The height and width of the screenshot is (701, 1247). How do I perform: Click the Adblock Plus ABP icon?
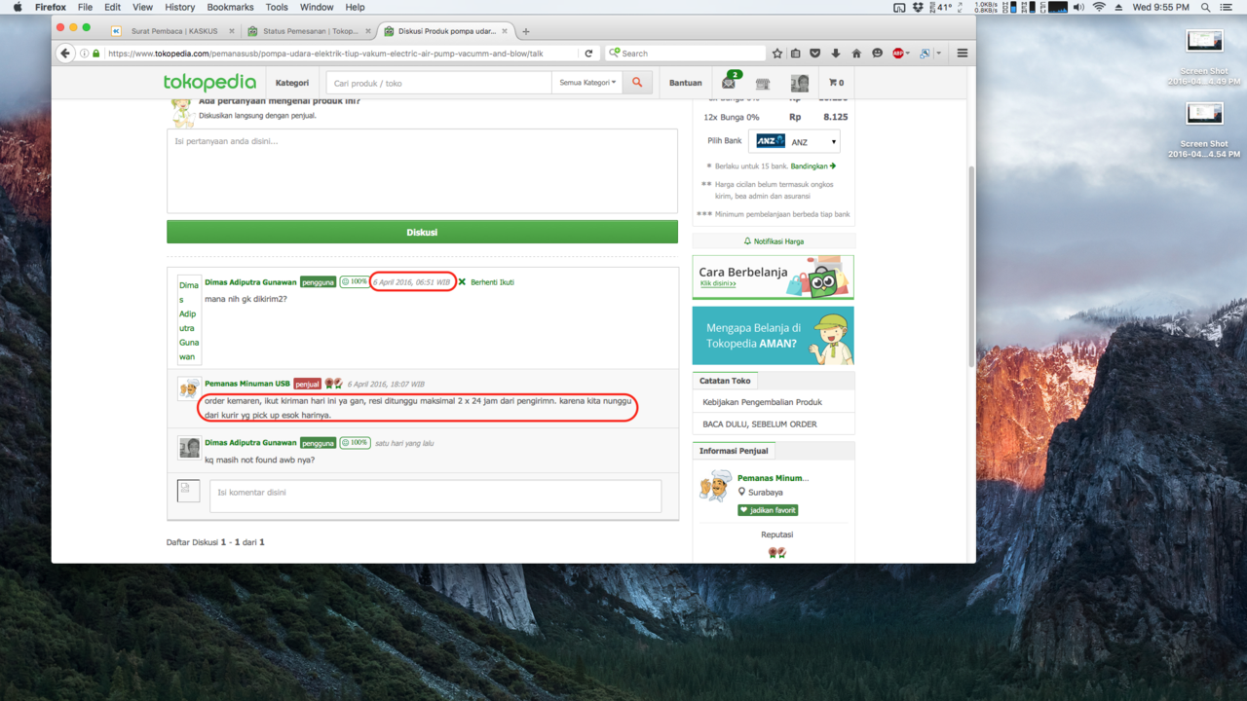click(898, 54)
